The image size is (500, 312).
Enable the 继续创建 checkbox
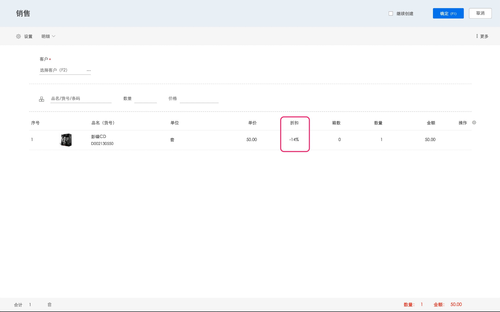click(x=391, y=13)
